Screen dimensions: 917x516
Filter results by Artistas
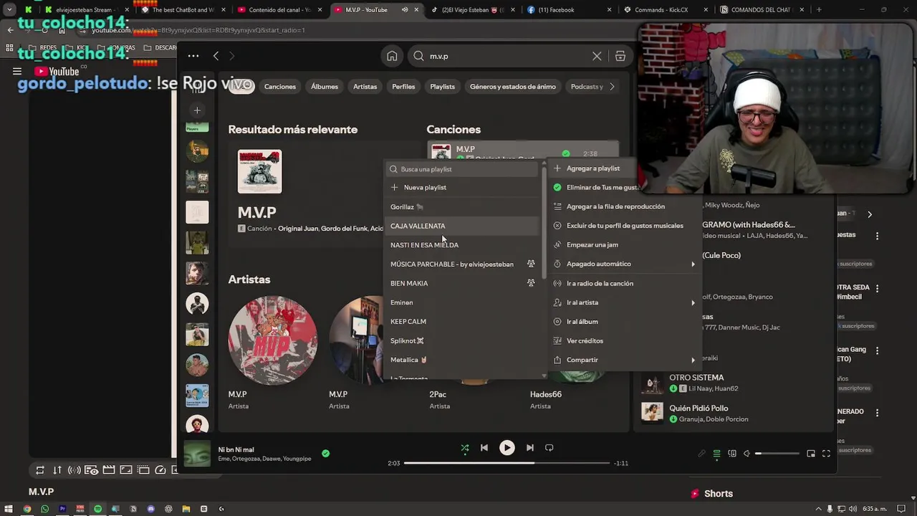point(365,87)
